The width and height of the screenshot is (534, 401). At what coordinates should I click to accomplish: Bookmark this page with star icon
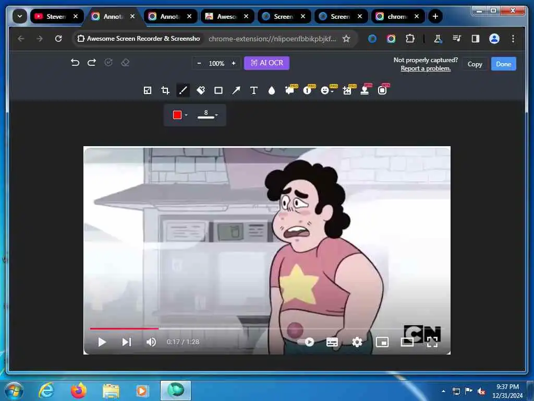pos(346,39)
